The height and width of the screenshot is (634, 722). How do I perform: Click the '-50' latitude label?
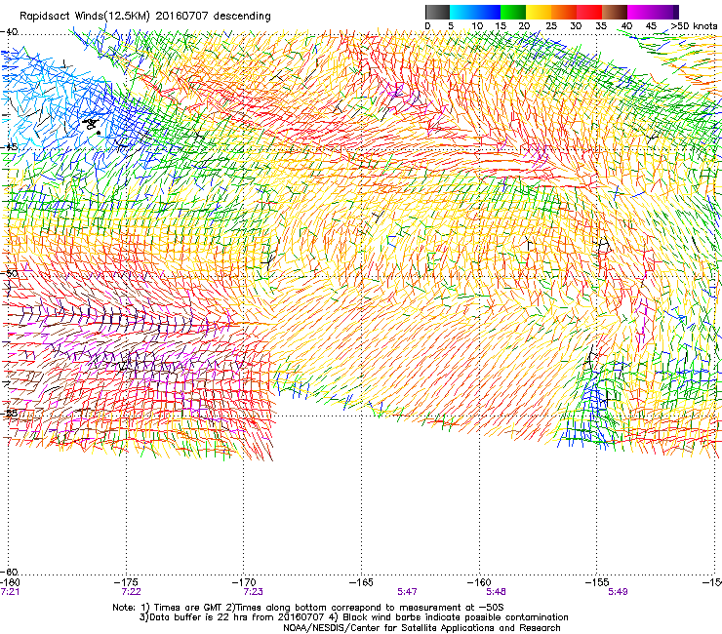[9, 273]
